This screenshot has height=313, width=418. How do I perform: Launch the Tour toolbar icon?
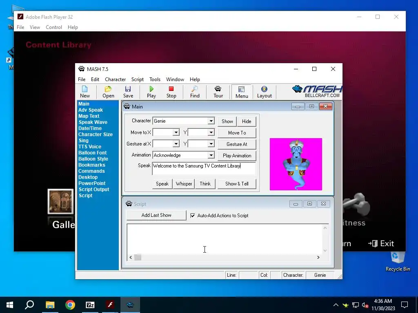point(218,92)
